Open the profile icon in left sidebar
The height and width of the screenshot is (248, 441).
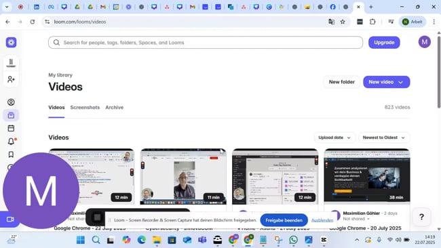click(x=11, y=102)
